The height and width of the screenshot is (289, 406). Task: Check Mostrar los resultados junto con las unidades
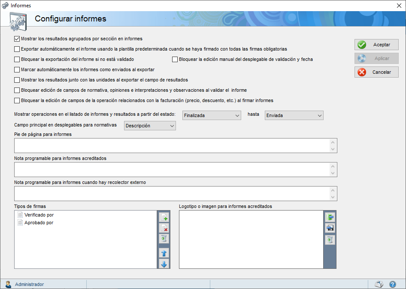[x=17, y=80]
